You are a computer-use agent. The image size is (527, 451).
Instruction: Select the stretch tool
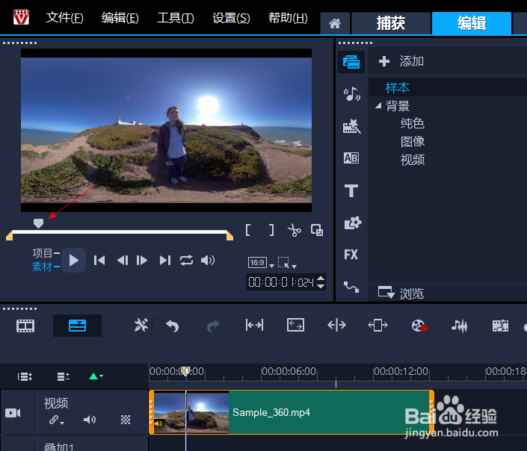295,325
